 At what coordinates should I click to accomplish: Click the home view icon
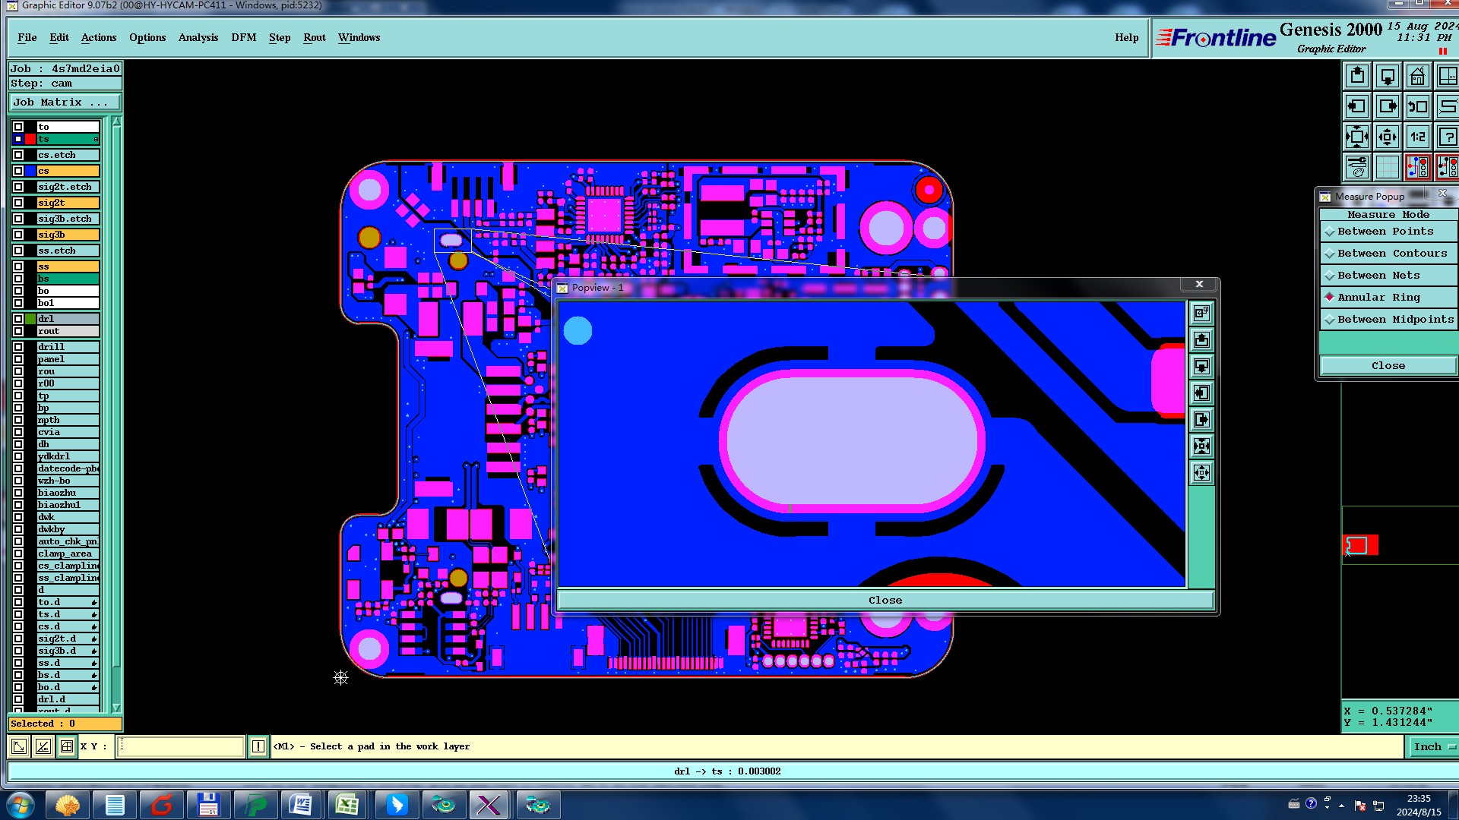click(x=1417, y=77)
